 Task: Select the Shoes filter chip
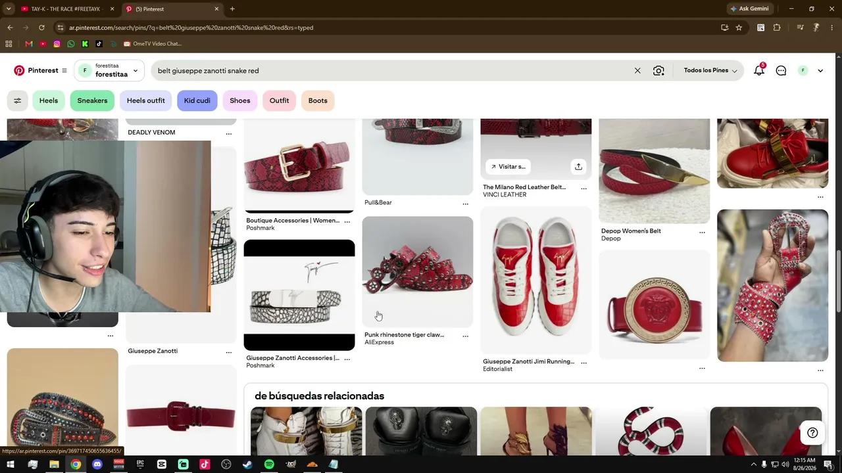pos(240,101)
